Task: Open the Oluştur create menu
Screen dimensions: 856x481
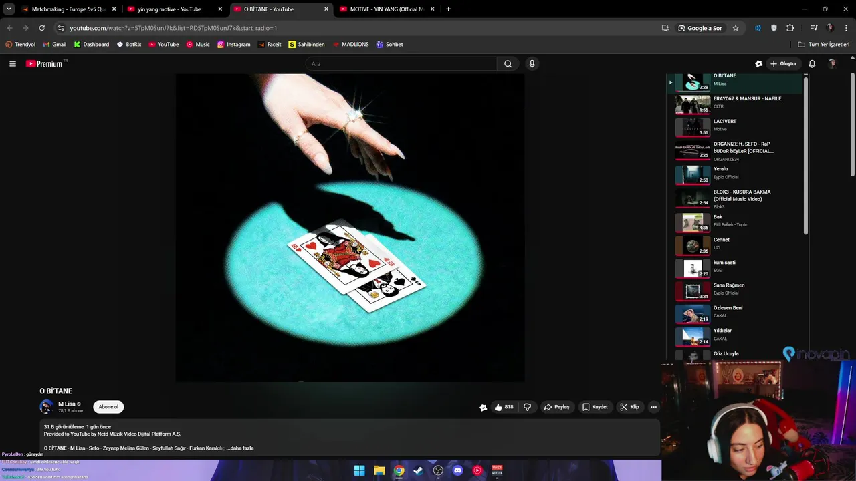Action: pyautogui.click(x=784, y=64)
